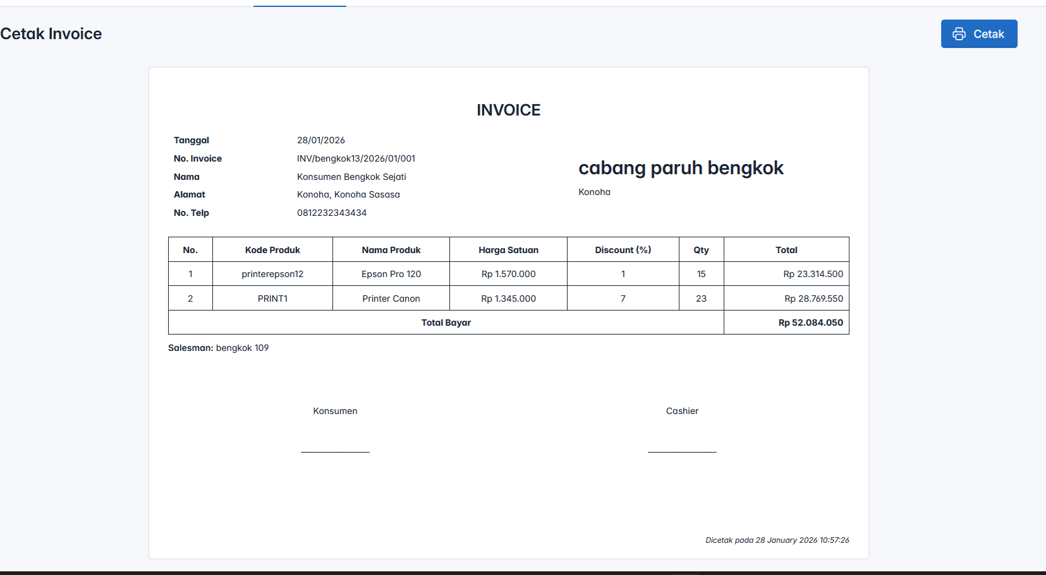Click the Dicetak pada timestamp footer
The height and width of the screenshot is (575, 1046).
tap(777, 540)
